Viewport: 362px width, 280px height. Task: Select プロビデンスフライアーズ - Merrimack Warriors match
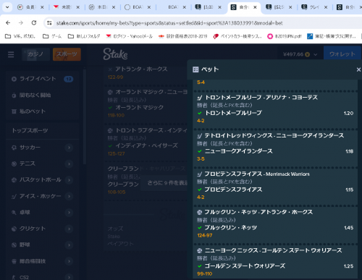tap(257, 174)
